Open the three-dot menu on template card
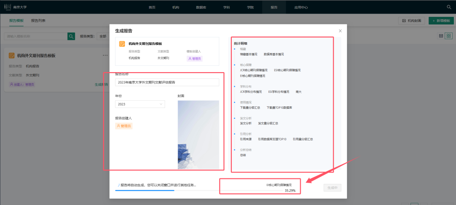 tap(105, 55)
